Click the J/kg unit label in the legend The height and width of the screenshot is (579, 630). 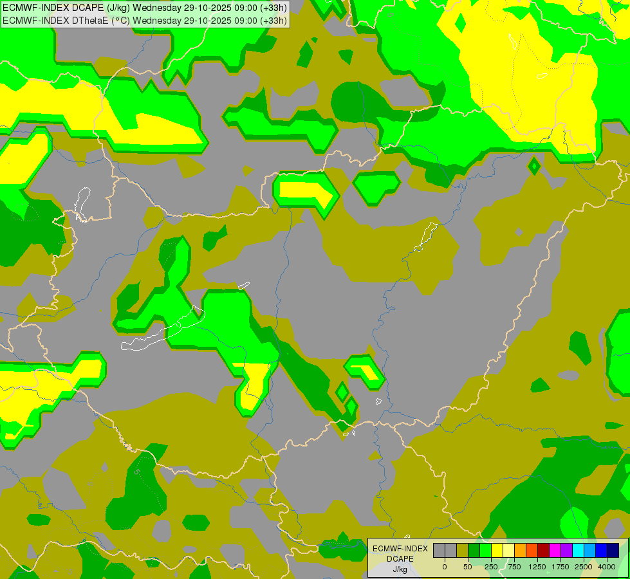click(400, 569)
